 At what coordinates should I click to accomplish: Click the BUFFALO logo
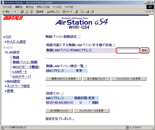click(13, 18)
